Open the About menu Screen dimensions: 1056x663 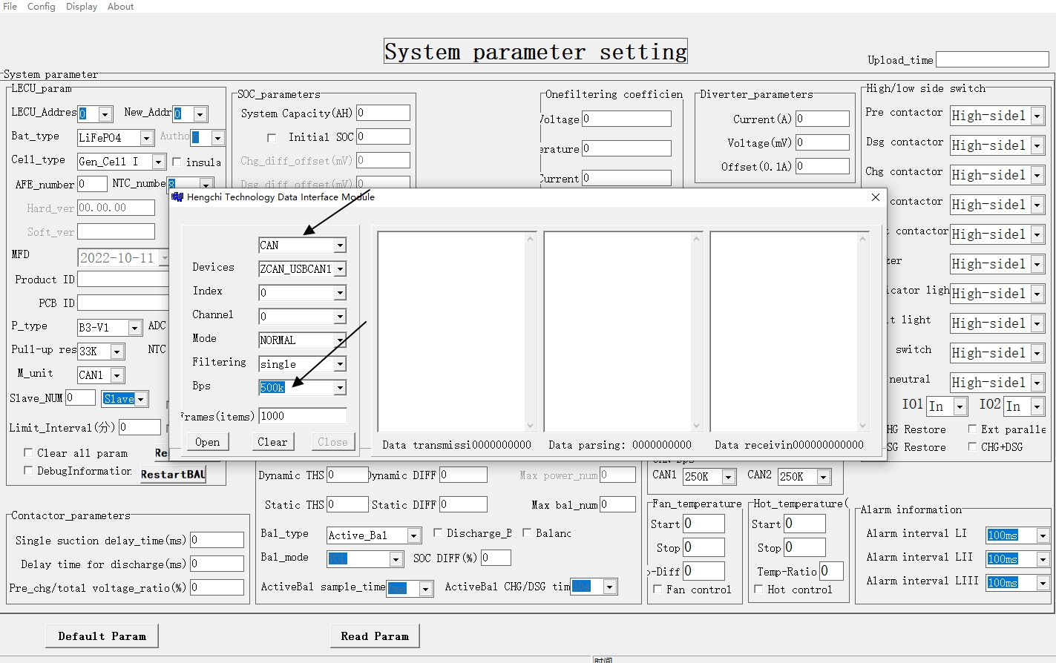point(121,6)
